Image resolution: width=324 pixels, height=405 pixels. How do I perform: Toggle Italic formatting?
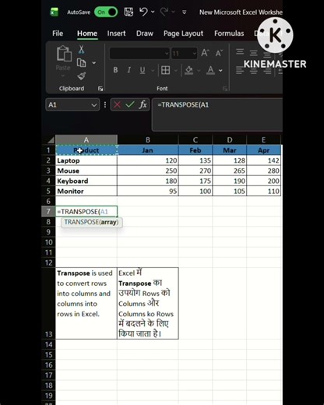click(129, 70)
